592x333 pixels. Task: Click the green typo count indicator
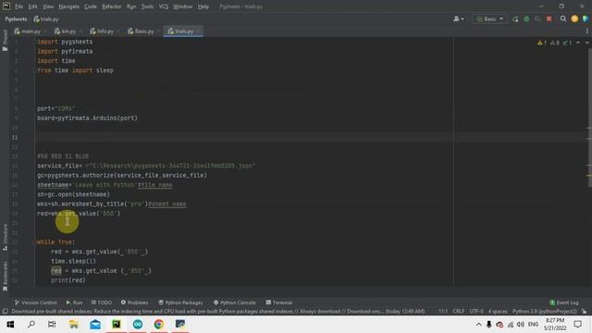coord(567,43)
